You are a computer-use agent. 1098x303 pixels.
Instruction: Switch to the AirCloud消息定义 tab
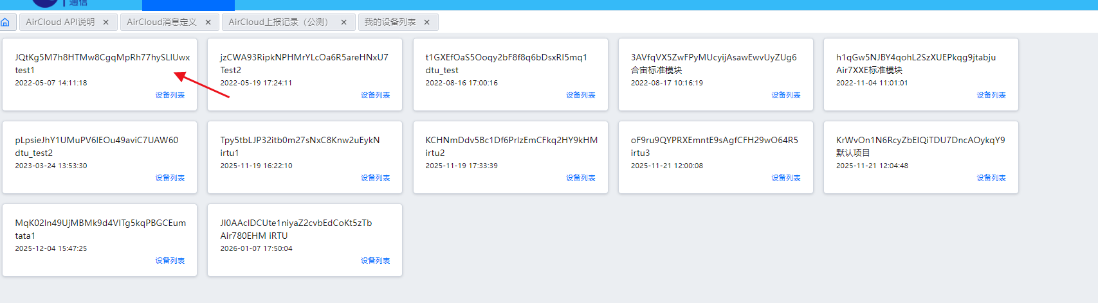[x=162, y=22]
